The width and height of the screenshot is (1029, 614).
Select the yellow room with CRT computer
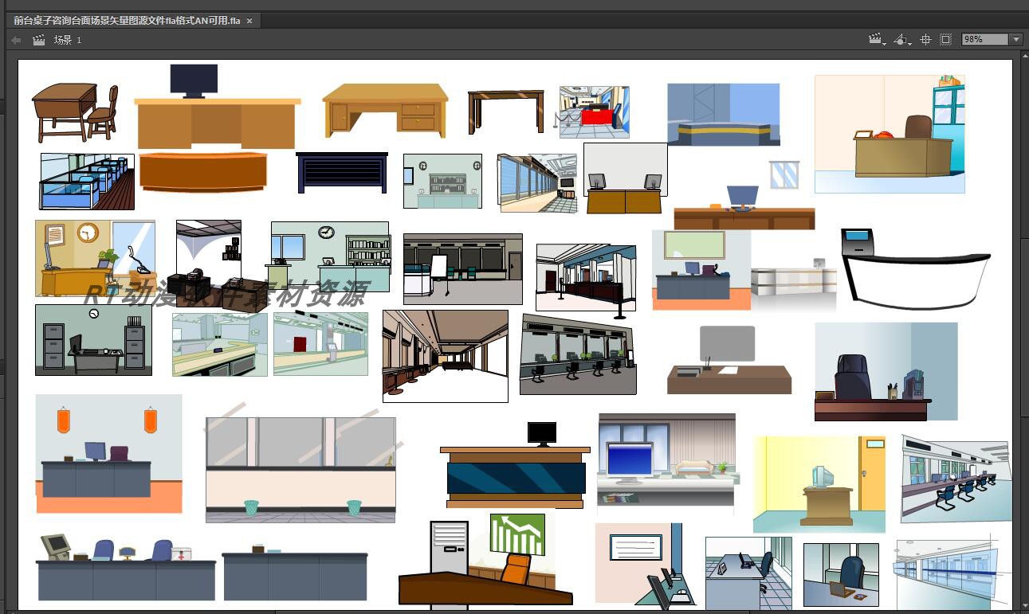coord(819,484)
